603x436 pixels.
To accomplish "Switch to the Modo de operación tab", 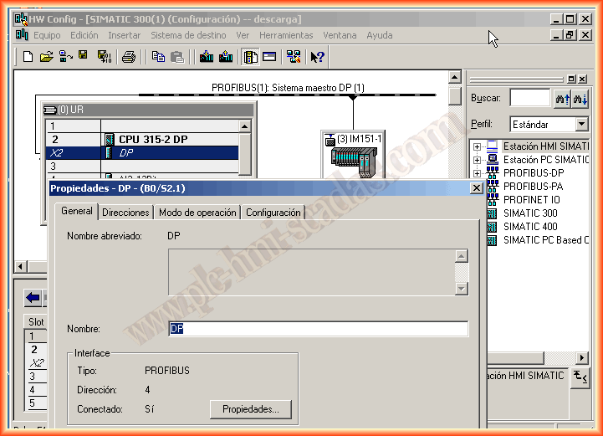I will tap(197, 213).
